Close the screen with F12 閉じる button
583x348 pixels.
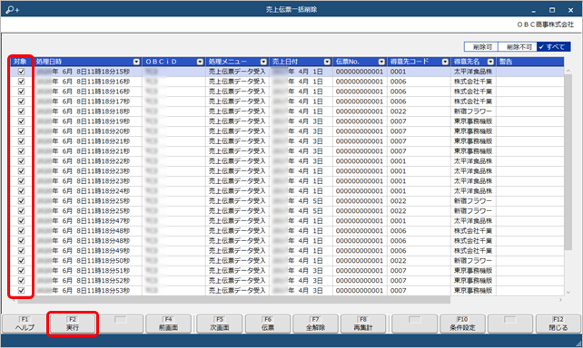pos(558,324)
